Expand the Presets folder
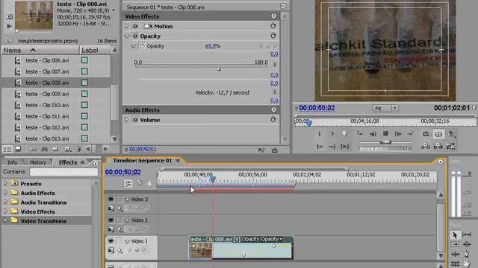 [x=5, y=184]
